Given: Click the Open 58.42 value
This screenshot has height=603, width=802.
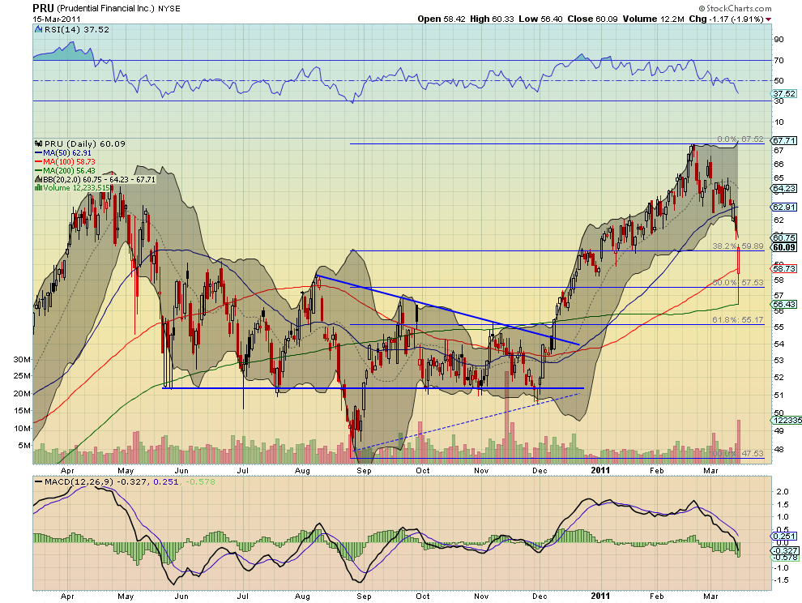Looking at the screenshot, I should (x=442, y=19).
